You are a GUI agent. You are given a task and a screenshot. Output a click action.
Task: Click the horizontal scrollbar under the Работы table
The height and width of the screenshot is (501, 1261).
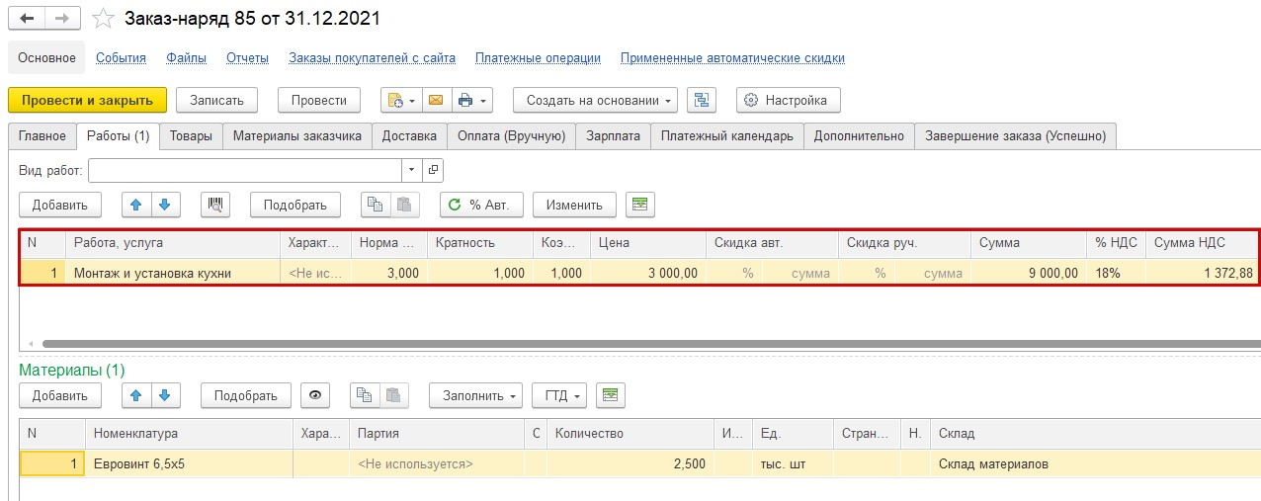[x=642, y=344]
